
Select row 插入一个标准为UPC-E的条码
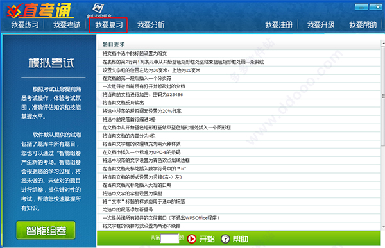[x=239, y=153]
